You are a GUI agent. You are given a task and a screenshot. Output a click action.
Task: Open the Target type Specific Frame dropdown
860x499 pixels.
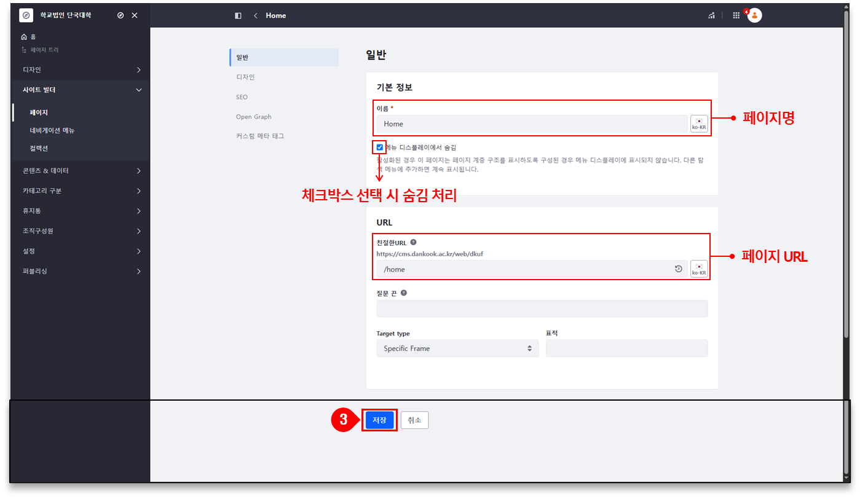[x=457, y=348]
